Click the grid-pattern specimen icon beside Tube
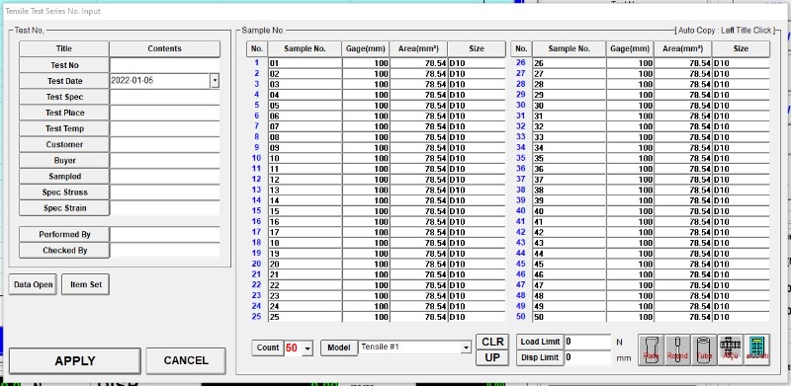Screen dimensions: 791x386 tap(730, 349)
